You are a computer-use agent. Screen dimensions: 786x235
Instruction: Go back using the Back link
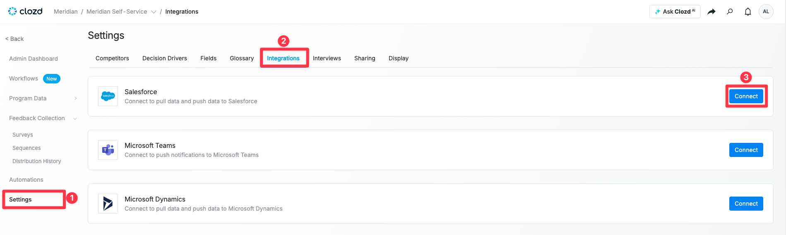(x=14, y=39)
